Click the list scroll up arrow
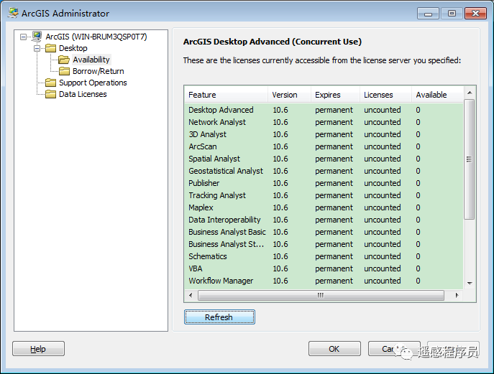This screenshot has width=494, height=374. click(x=470, y=93)
